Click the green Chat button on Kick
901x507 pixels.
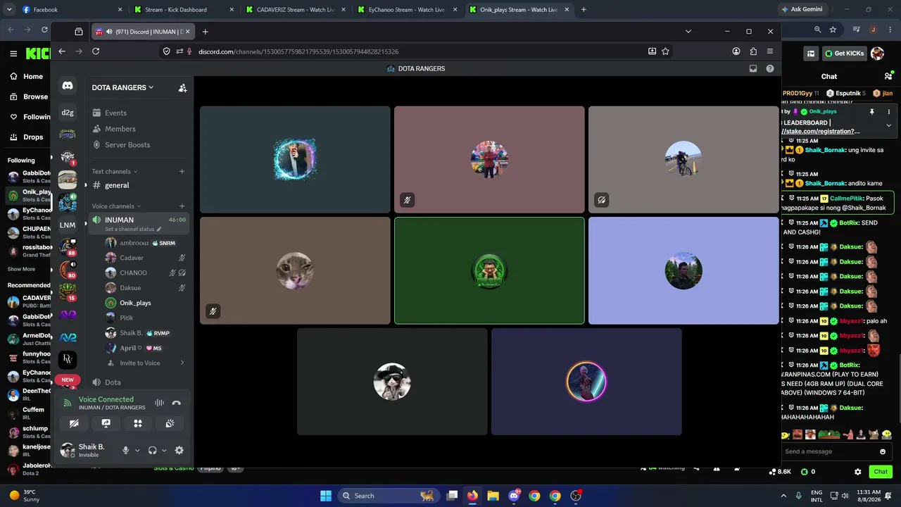881,472
